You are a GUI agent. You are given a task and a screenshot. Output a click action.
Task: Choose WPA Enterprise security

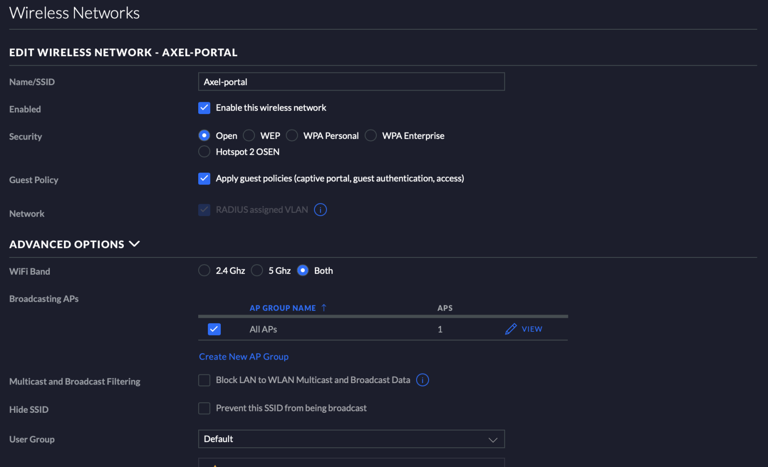371,136
